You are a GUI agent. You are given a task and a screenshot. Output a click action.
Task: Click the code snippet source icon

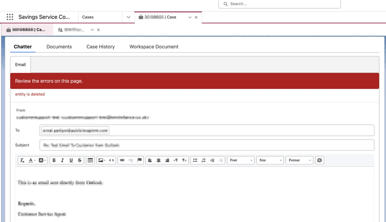coord(112,160)
